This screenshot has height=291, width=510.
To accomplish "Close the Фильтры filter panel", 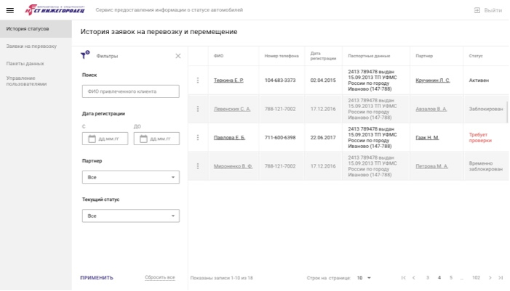I will 178,56.
